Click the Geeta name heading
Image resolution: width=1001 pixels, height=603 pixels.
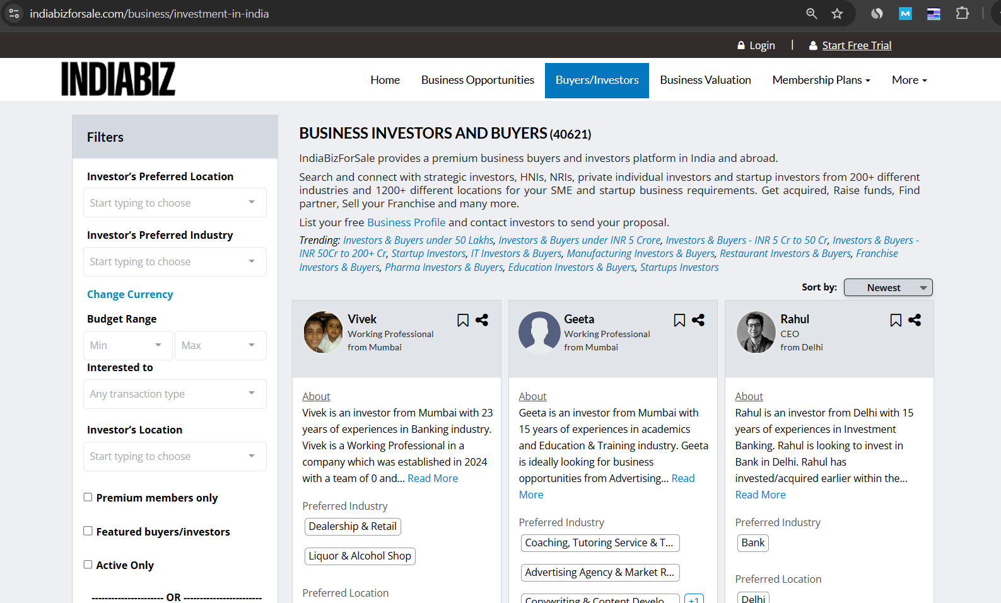579,319
